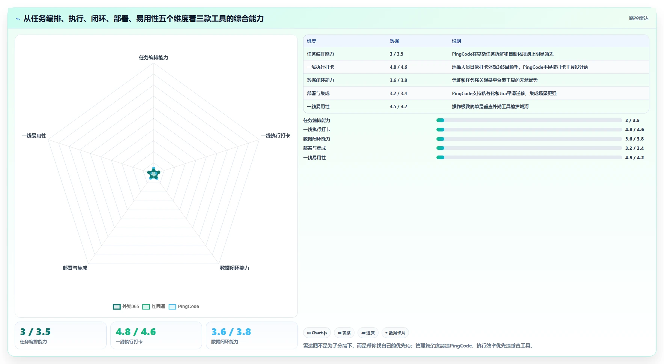Click the small icon before the page title
Screen dimensions: 664x364
[x=18, y=19]
